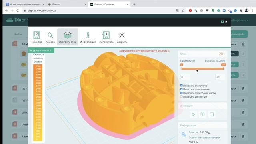Select the Diaprint - Проекты browser tab
Image resolution: width=256 pixels, height=144 pixels.
point(109,4)
